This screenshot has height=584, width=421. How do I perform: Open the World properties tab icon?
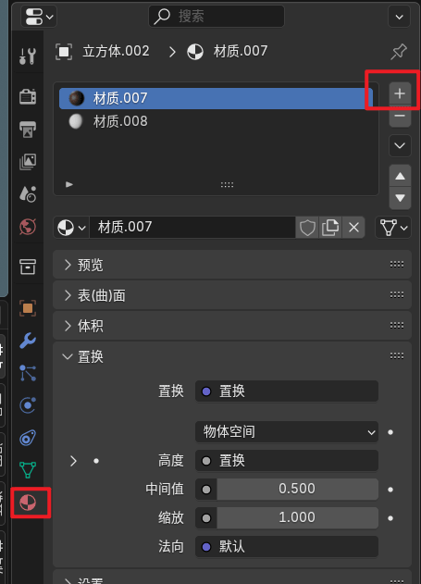click(x=28, y=227)
